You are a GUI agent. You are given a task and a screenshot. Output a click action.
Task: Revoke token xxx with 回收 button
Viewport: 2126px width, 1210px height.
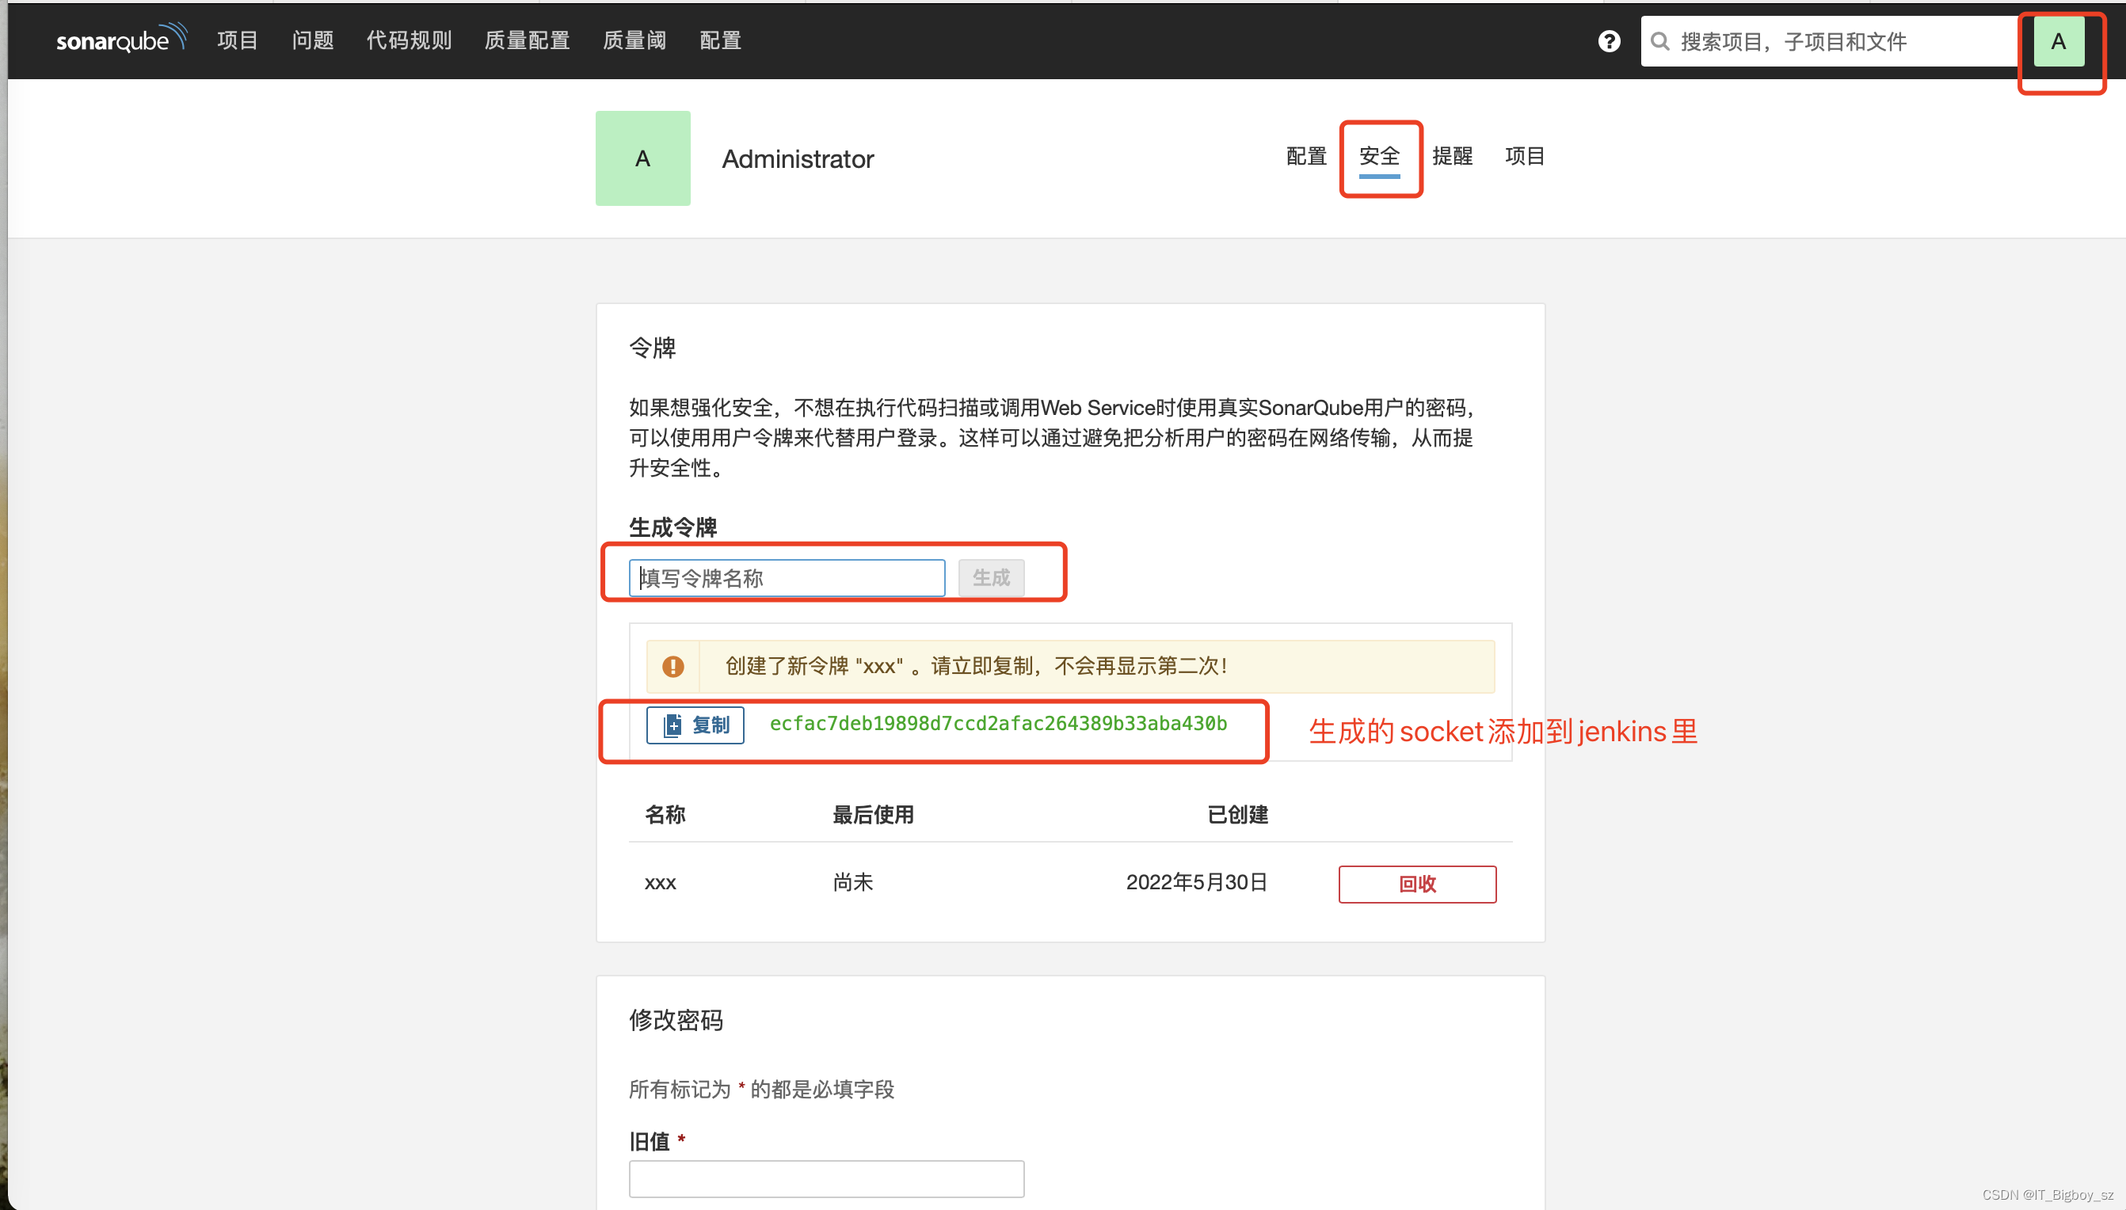[x=1417, y=884]
